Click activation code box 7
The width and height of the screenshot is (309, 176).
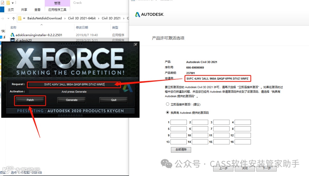click(x=221, y=129)
